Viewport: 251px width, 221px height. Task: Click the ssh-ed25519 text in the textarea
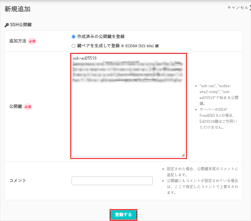point(85,58)
